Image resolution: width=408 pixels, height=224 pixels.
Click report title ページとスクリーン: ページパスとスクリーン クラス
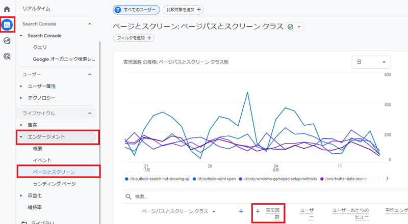[x=198, y=26]
